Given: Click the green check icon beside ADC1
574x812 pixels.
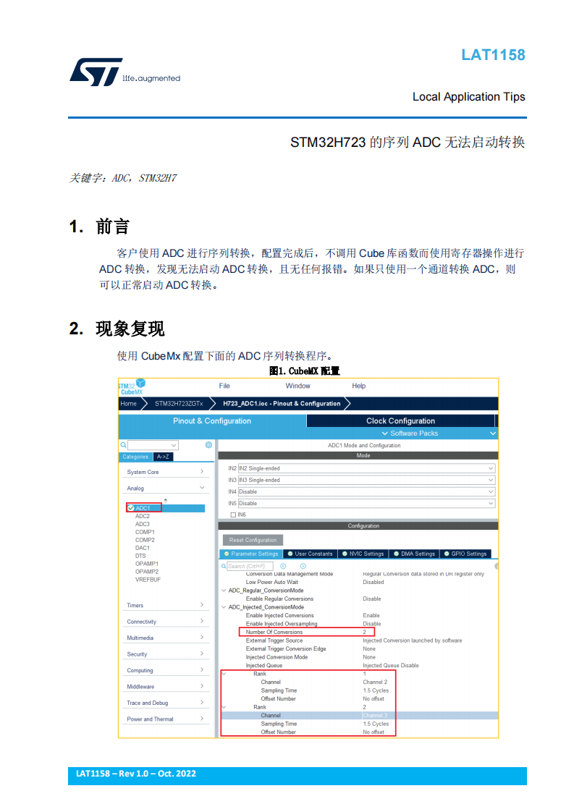Looking at the screenshot, I should coord(130,508).
